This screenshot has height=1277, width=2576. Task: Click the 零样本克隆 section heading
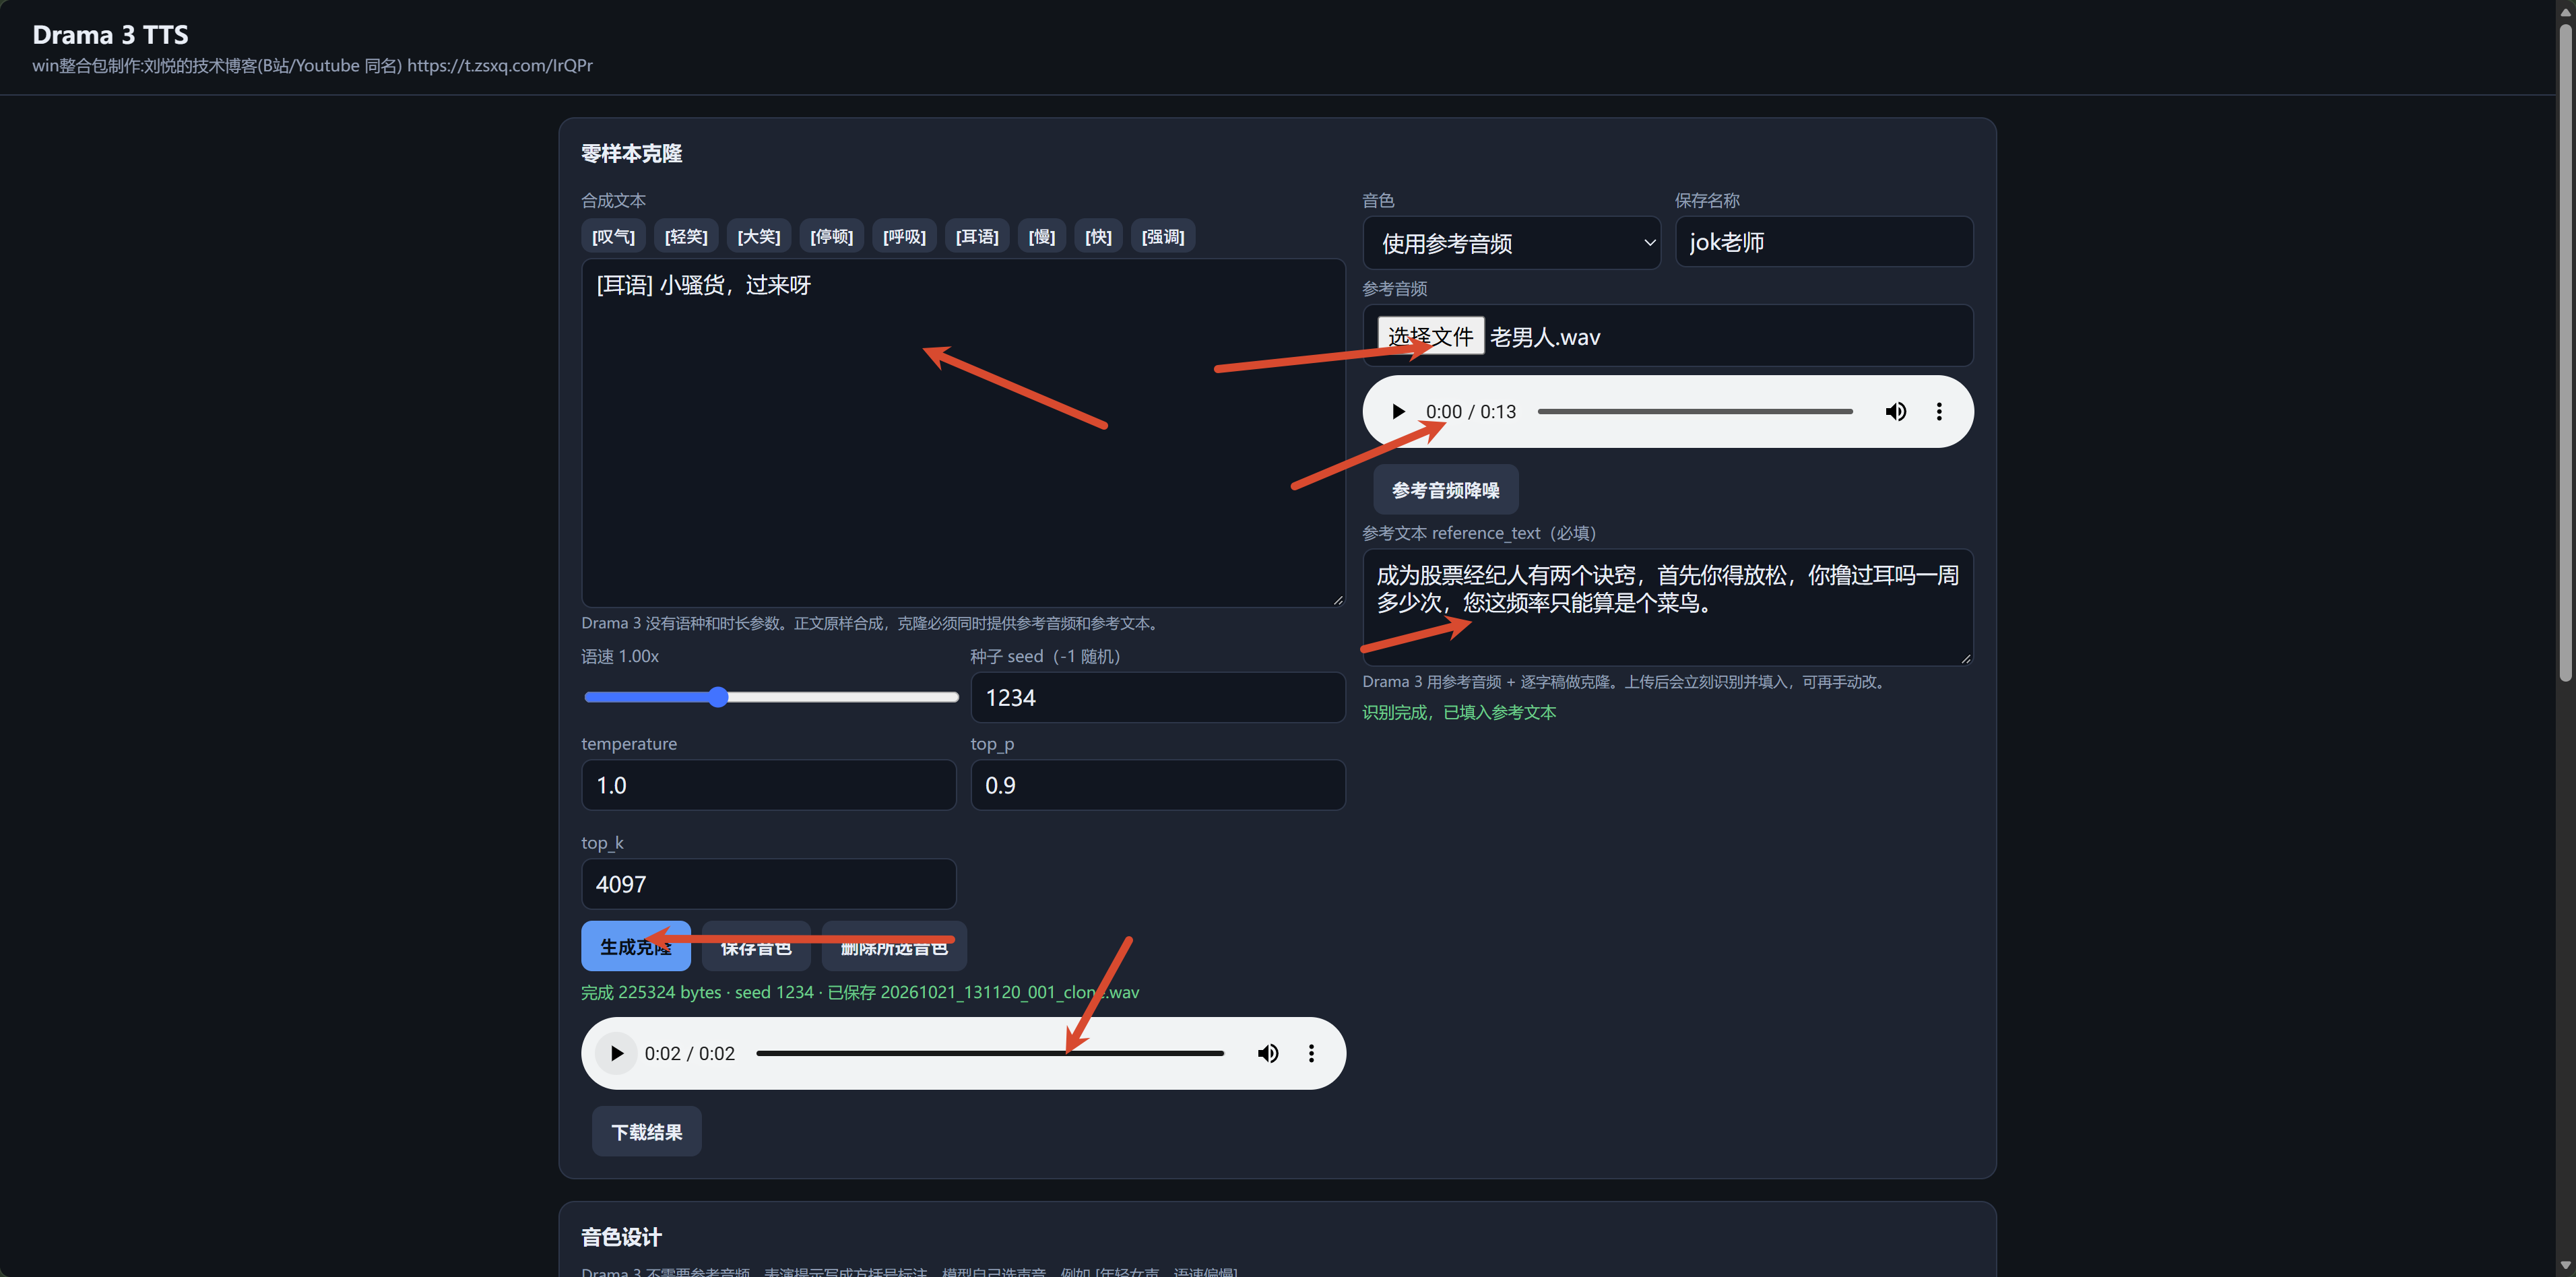(631, 153)
